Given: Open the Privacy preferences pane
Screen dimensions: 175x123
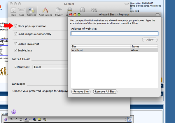Looking at the screenshot, I should (59, 11).
